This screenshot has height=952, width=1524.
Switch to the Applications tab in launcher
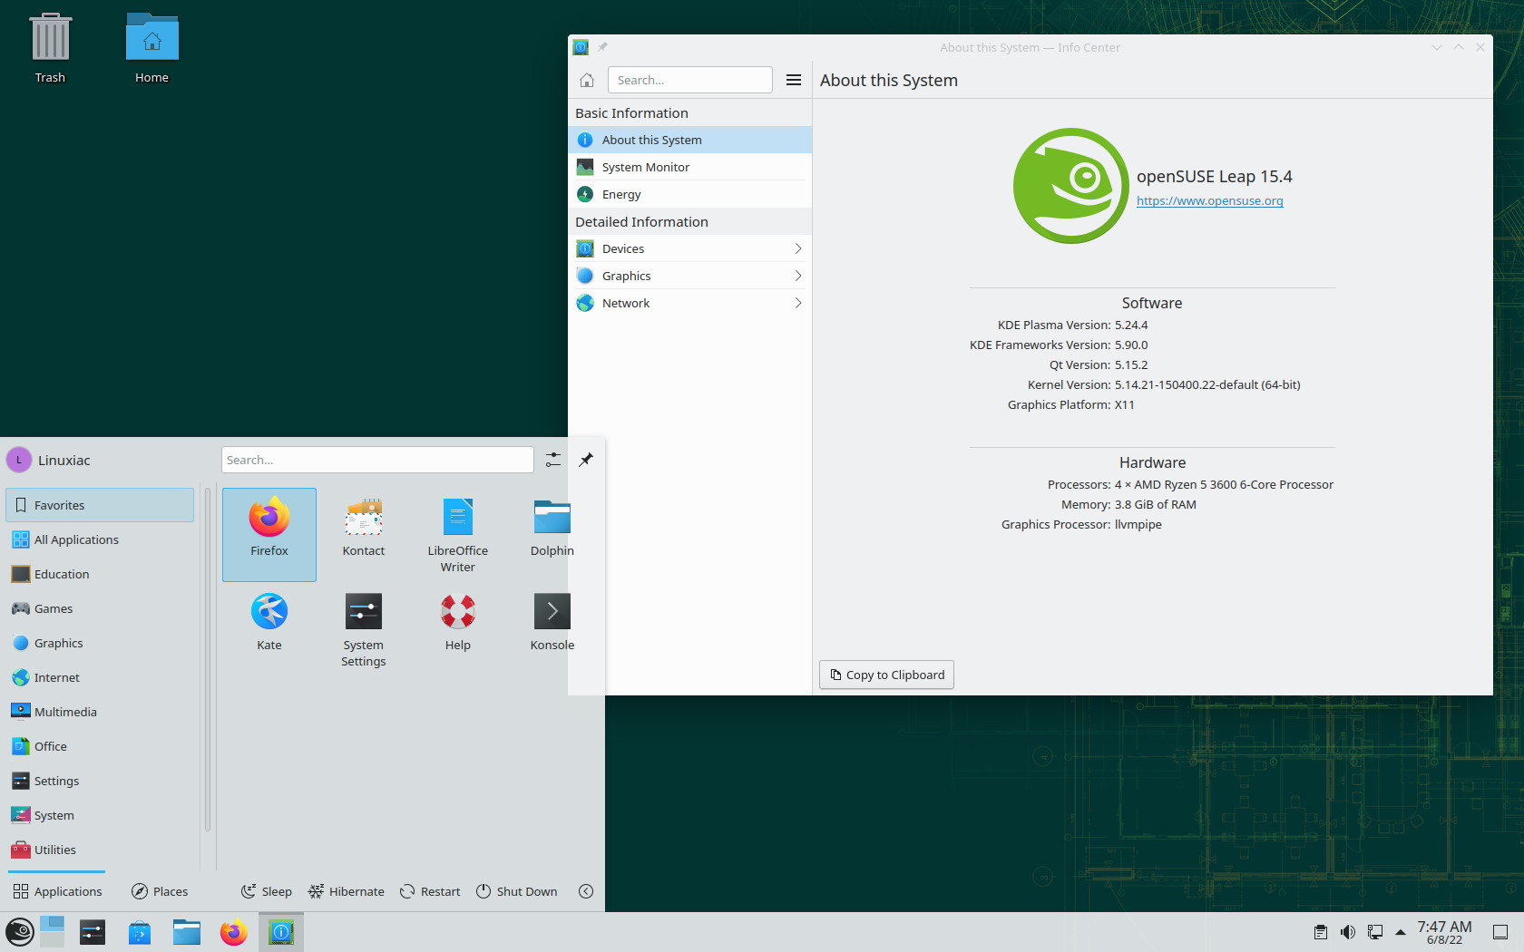point(57,891)
